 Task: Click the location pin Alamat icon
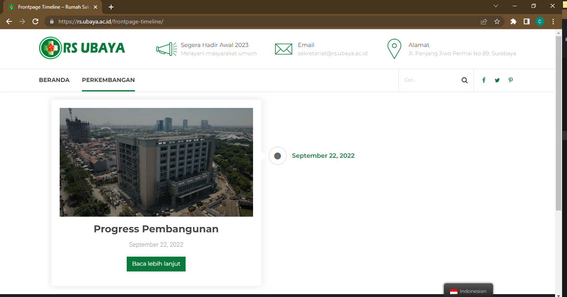point(394,49)
